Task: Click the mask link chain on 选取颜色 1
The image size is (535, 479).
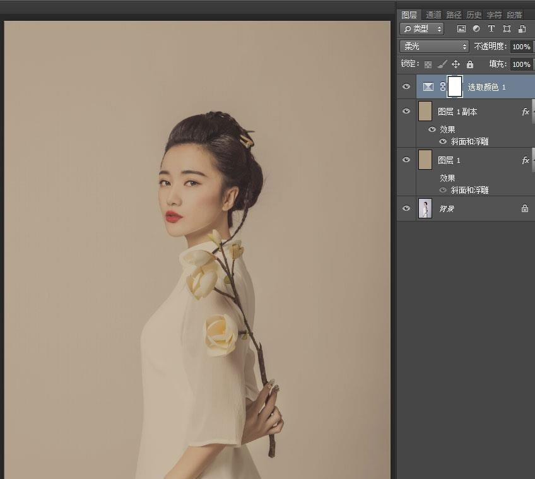Action: pos(443,87)
